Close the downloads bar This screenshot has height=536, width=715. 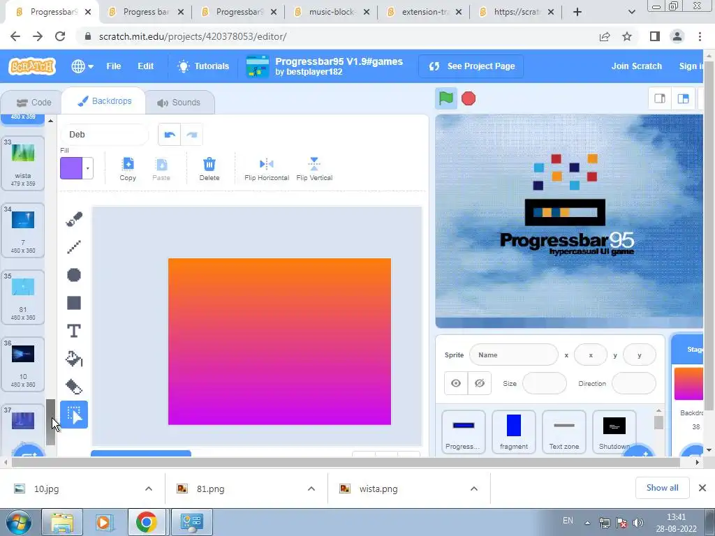(x=702, y=488)
